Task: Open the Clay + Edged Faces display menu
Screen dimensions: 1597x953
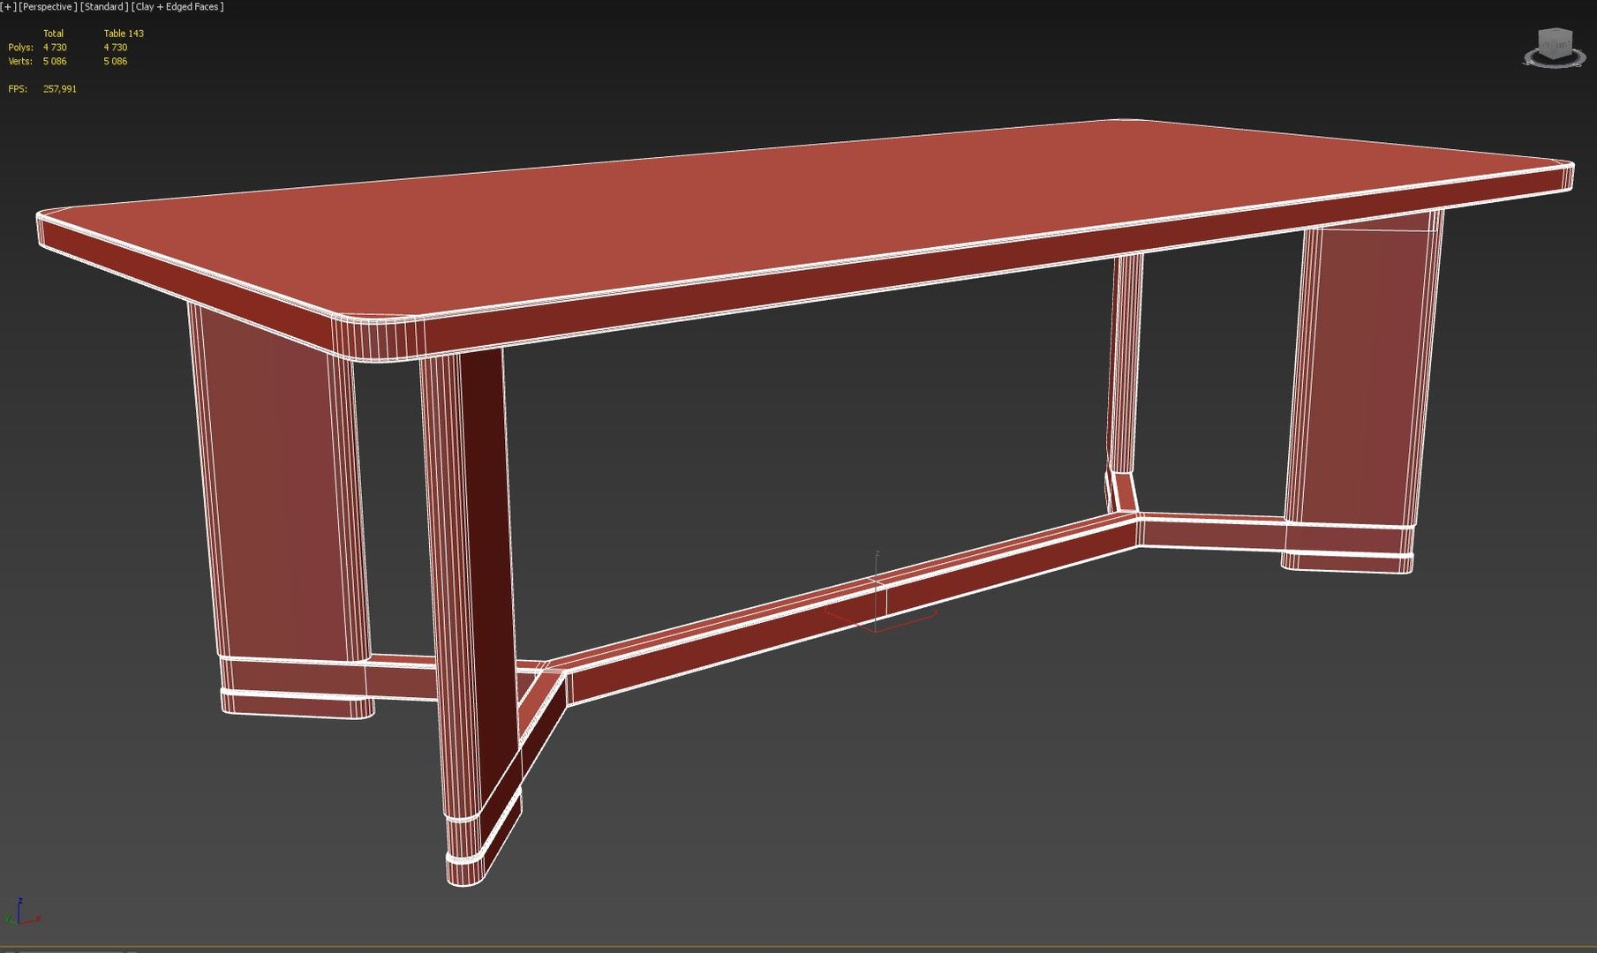Action: click(177, 7)
